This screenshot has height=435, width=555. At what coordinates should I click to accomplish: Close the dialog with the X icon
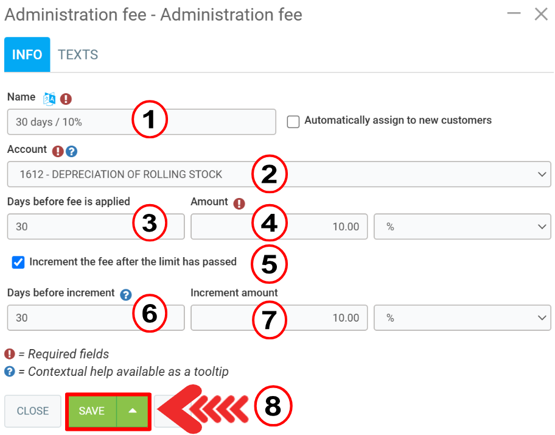(x=541, y=14)
